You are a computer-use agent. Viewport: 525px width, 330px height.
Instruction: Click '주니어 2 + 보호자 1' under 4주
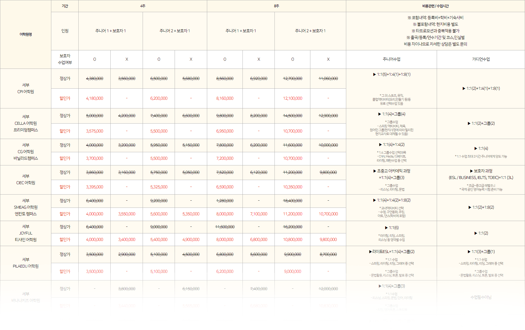(175, 31)
